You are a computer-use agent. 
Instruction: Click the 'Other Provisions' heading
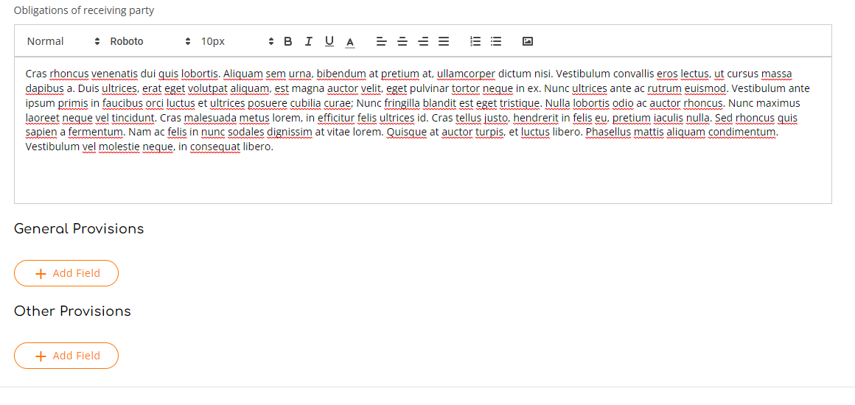pos(72,311)
